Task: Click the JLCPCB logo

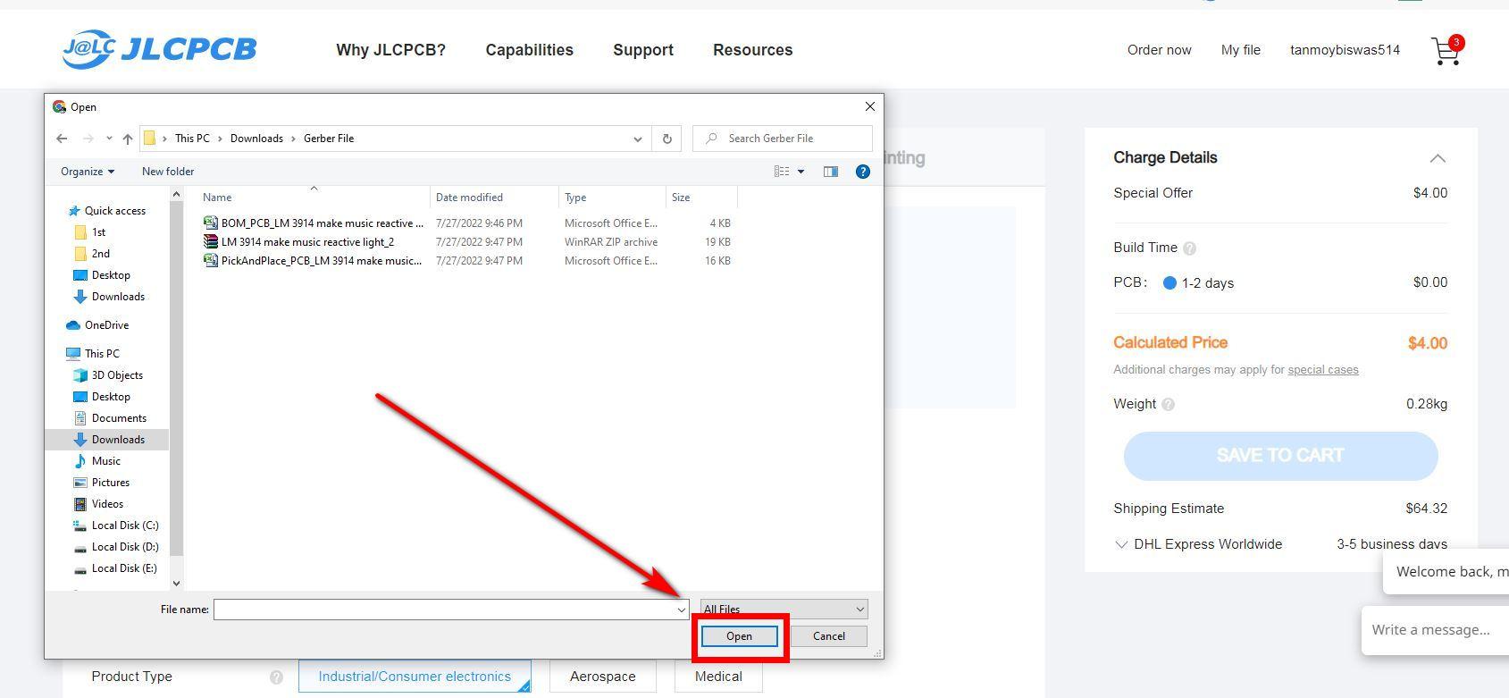Action: point(159,49)
